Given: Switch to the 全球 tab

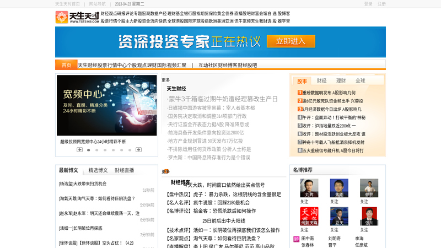Looking at the screenshot, I should 361,80.
